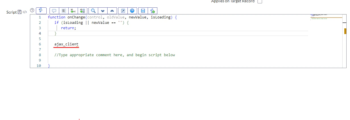Click the closing brace on line 10

coord(49,66)
